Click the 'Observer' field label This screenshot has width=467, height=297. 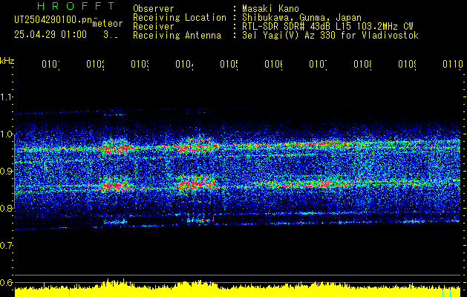click(154, 9)
